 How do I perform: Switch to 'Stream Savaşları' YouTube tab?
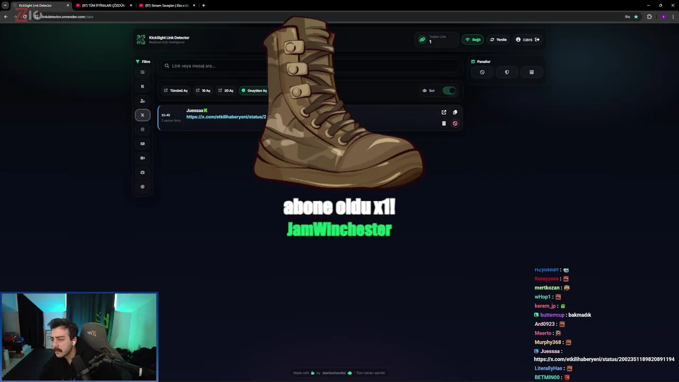167,5
